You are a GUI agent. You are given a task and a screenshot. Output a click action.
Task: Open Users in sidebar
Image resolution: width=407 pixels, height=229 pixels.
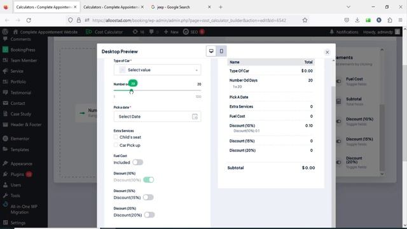coord(15,185)
